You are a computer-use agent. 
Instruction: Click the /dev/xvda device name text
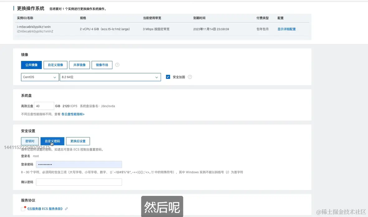pyautogui.click(x=108, y=106)
